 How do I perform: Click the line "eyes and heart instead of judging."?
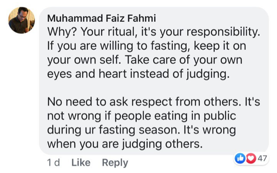click(138, 74)
